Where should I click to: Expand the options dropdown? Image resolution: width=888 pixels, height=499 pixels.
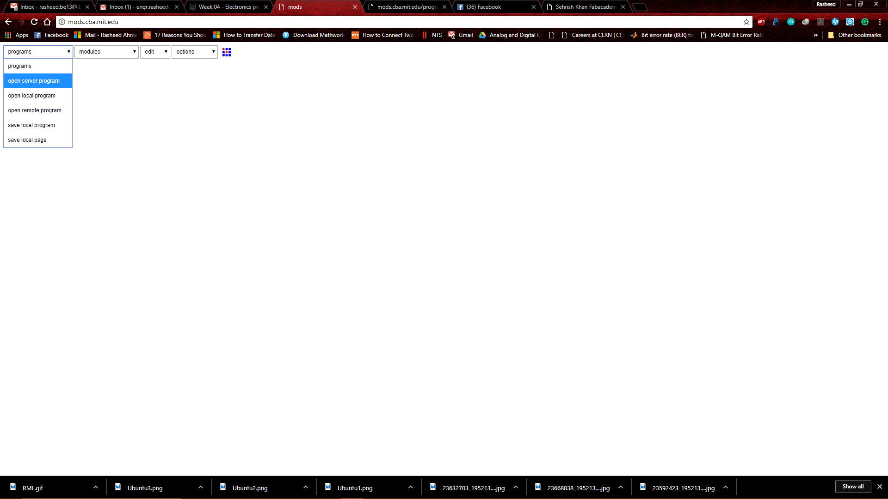point(195,52)
